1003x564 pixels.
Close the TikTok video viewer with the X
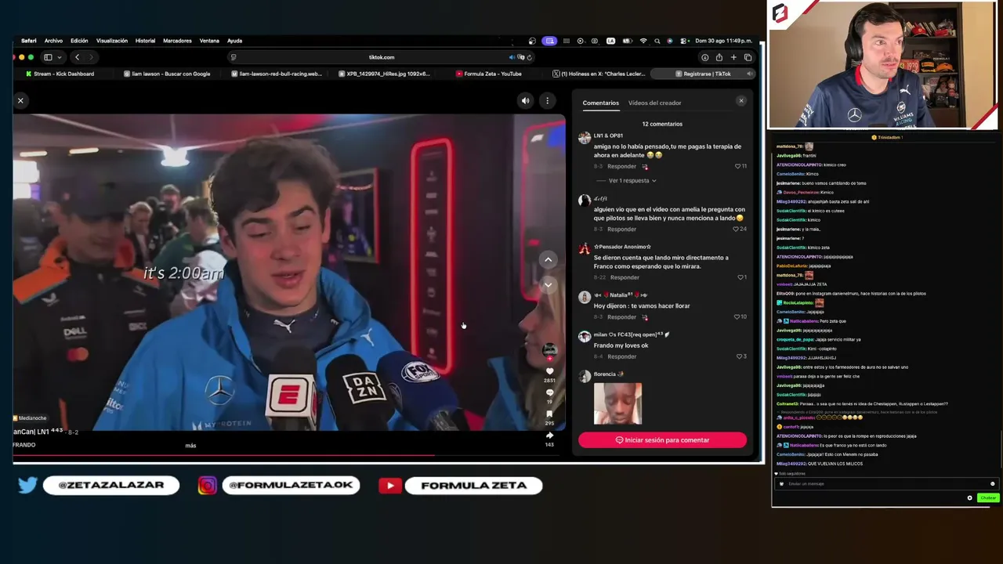(20, 100)
